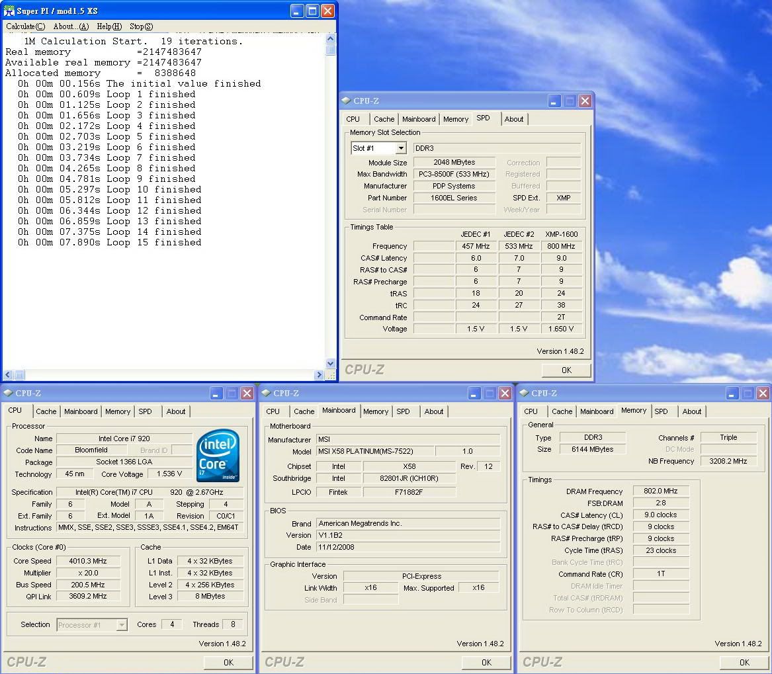772x674 pixels.
Task: Close the SPD CPU-Z window
Action: [585, 101]
